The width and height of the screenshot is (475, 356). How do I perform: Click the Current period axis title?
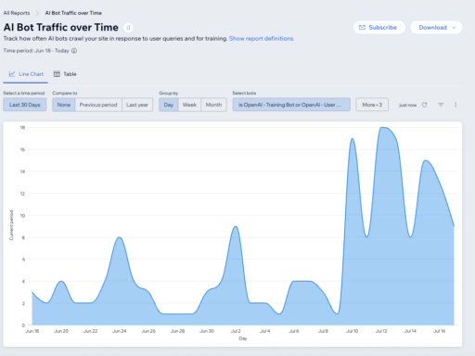pos(11,225)
